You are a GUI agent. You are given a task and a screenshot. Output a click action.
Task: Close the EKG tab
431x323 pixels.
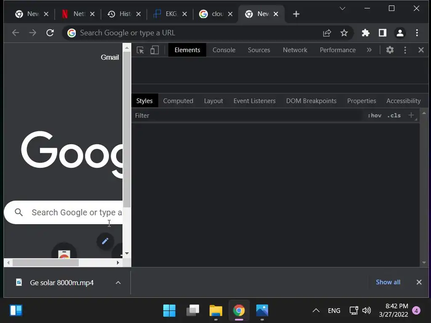pos(185,14)
